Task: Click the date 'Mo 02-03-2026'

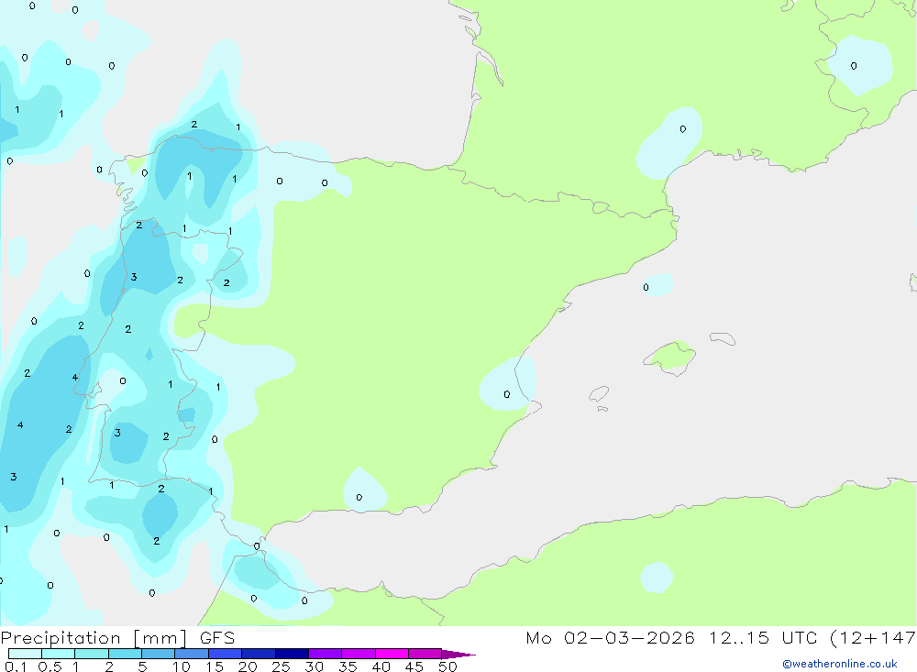Action: point(610,638)
